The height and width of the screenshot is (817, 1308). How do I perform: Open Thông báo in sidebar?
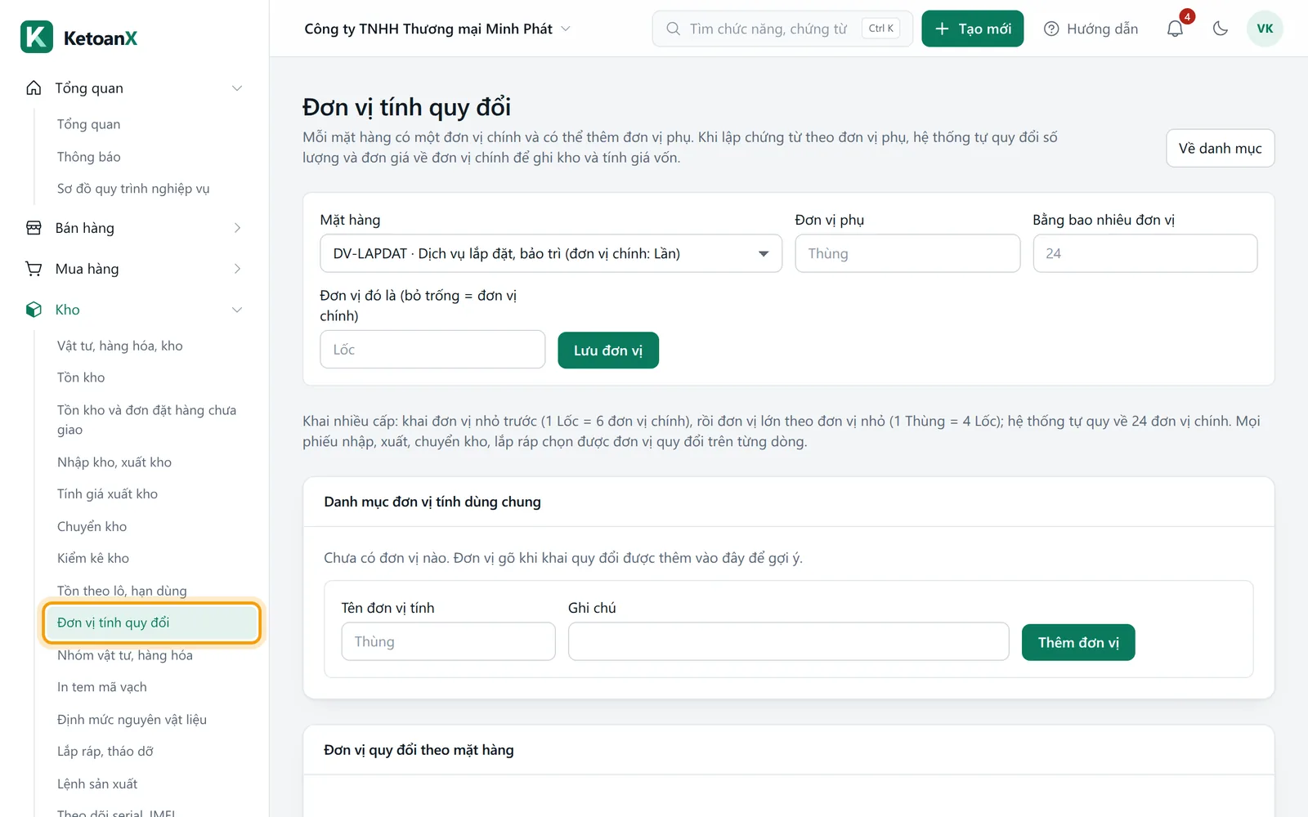click(x=88, y=157)
